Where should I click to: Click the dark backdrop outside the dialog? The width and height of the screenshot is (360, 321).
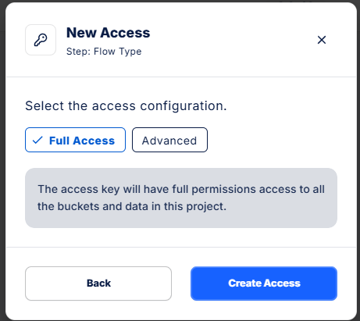pyautogui.click(x=2, y=156)
